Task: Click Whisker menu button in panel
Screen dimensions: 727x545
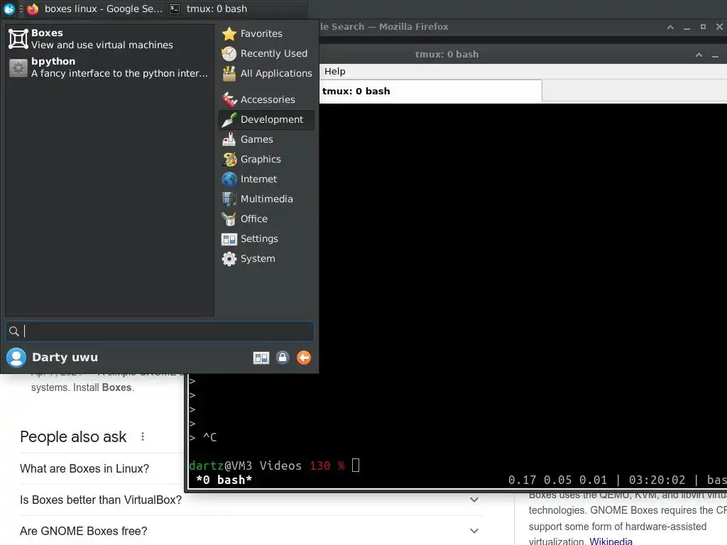Action: coord(9,9)
